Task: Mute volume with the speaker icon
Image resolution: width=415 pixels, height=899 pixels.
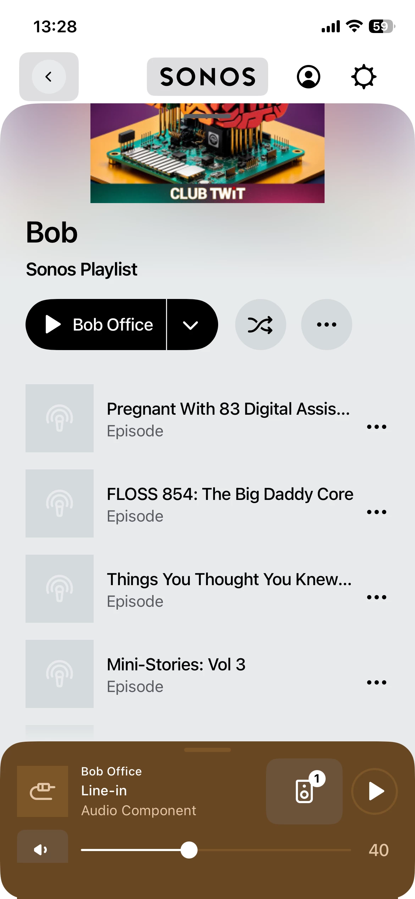Action: (42, 850)
